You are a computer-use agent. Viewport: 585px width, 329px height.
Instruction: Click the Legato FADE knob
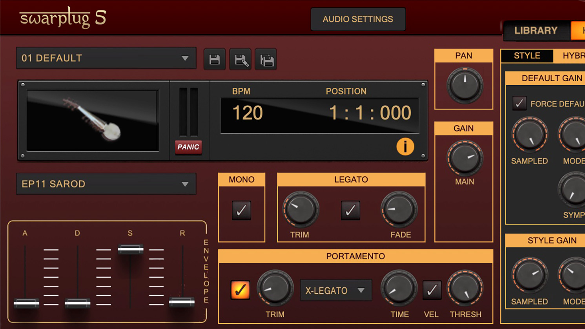[399, 210]
